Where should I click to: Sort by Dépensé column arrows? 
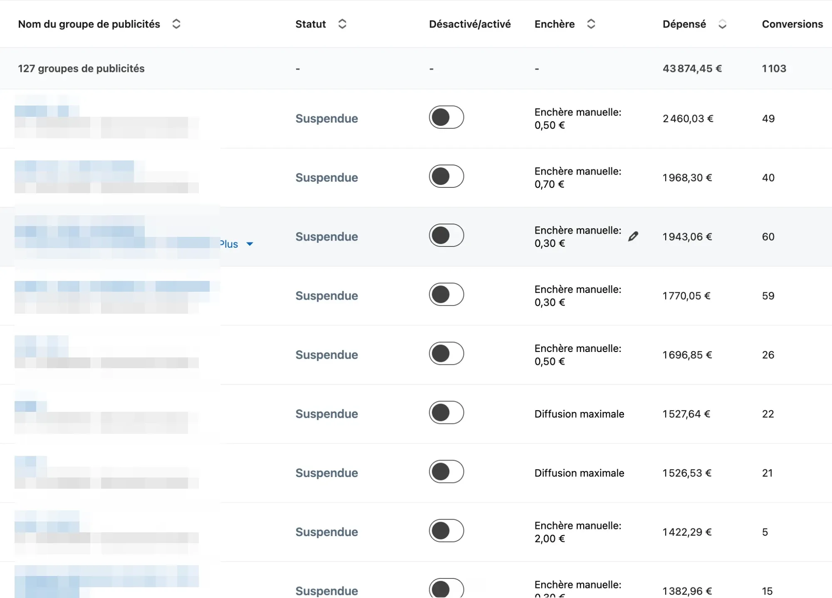click(x=723, y=24)
